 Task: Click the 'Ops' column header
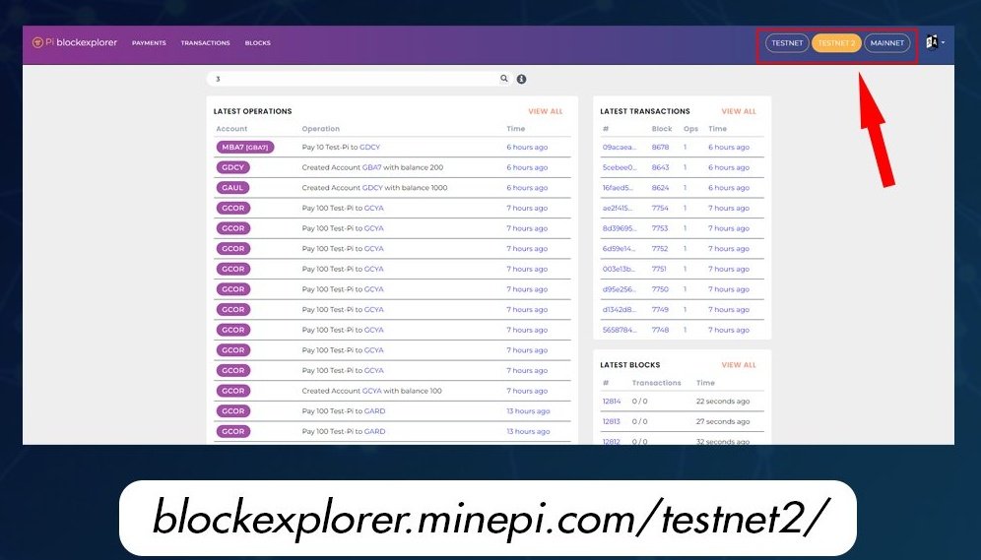pyautogui.click(x=690, y=129)
